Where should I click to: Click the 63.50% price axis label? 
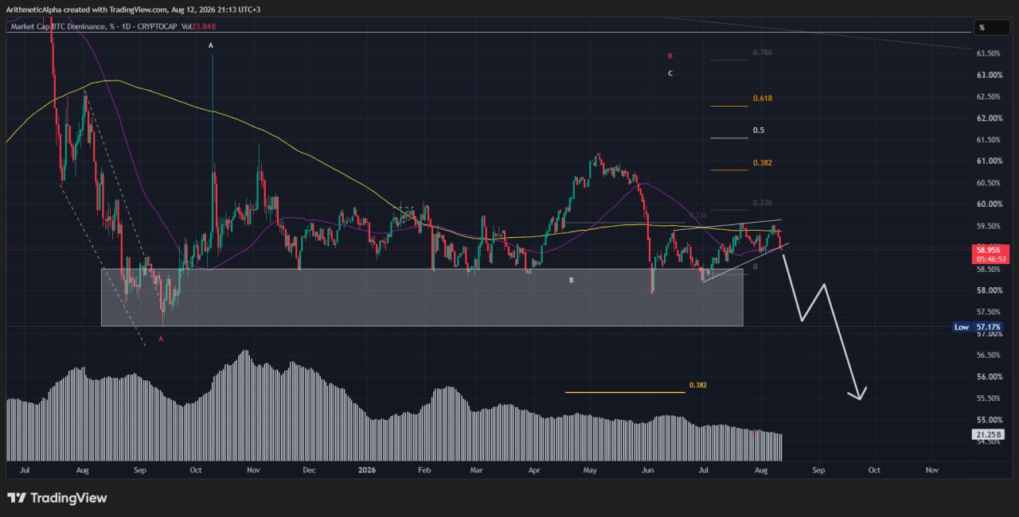988,53
